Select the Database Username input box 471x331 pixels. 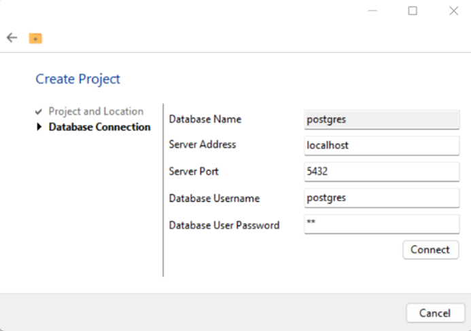tap(382, 198)
